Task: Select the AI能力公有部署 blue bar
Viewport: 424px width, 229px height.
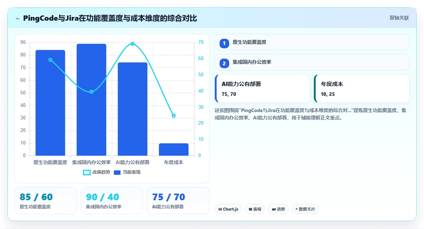Action: click(x=132, y=109)
